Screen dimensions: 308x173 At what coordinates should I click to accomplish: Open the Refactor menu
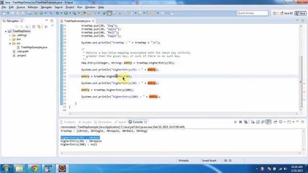click(33, 7)
